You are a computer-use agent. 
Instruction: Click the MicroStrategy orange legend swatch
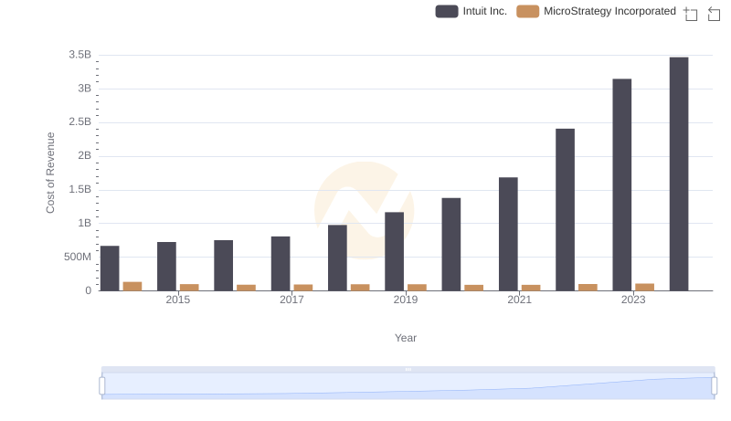pos(528,11)
